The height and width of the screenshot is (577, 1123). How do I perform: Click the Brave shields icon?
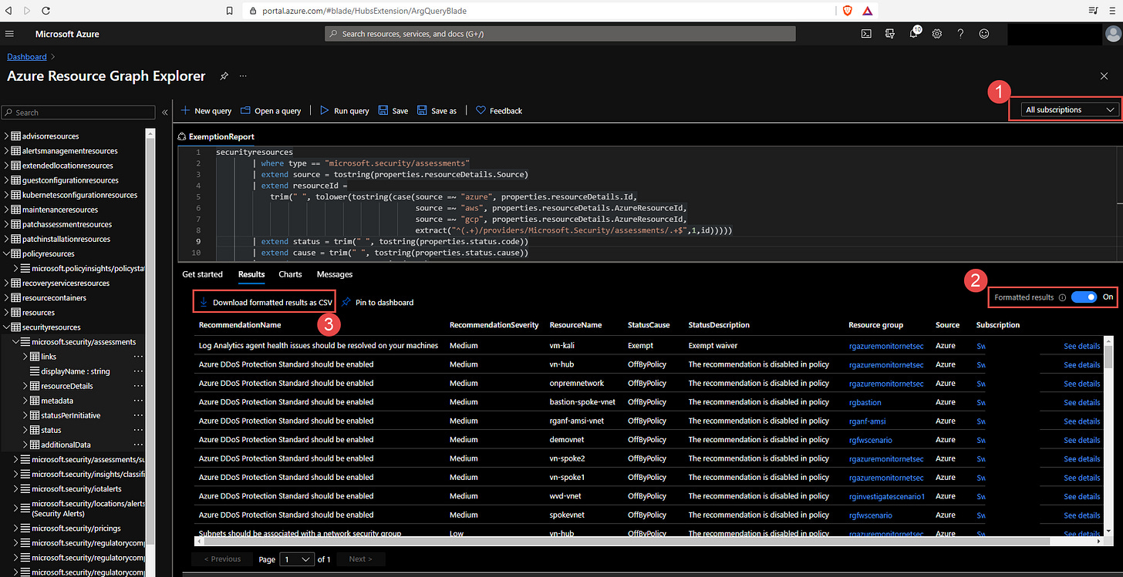(847, 11)
